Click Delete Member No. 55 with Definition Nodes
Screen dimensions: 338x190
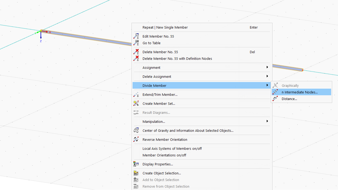point(177,58)
